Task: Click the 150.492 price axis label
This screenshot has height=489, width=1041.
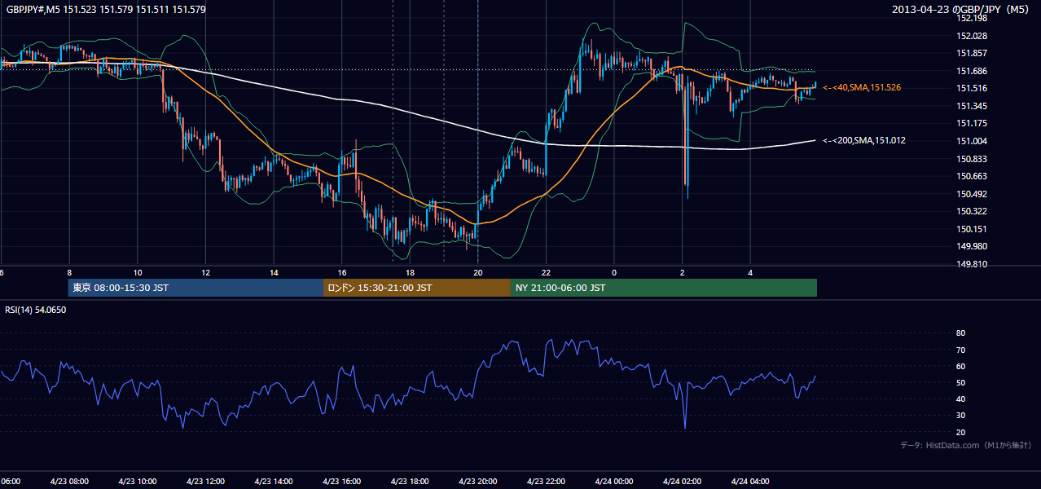Action: tap(972, 194)
